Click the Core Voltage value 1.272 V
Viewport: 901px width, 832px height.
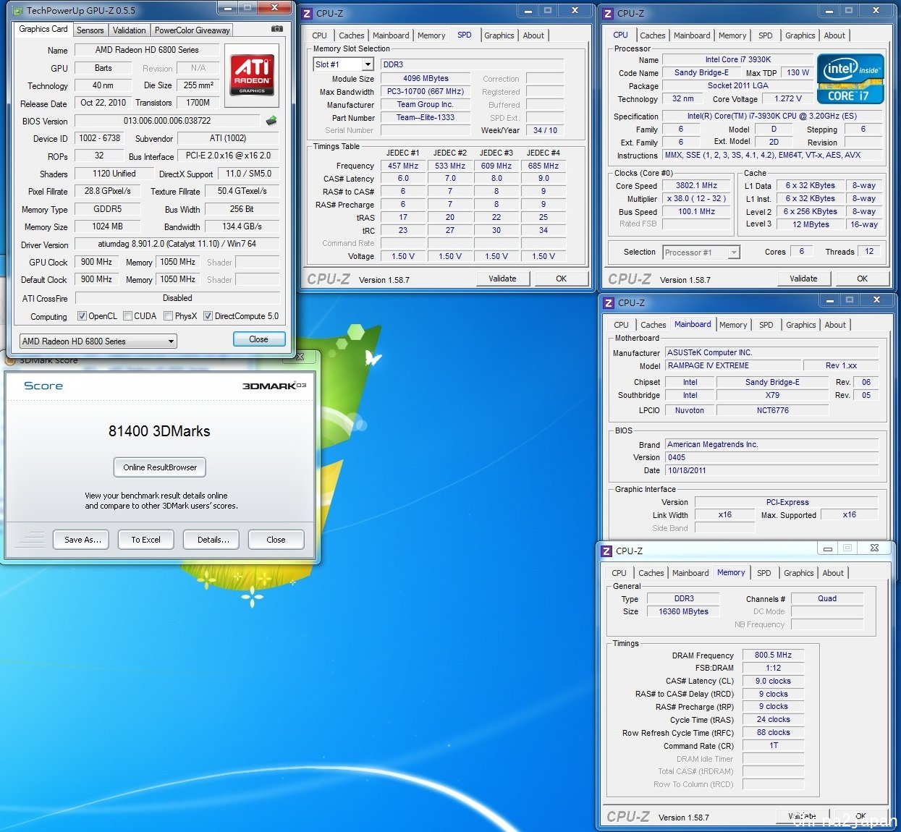point(787,98)
